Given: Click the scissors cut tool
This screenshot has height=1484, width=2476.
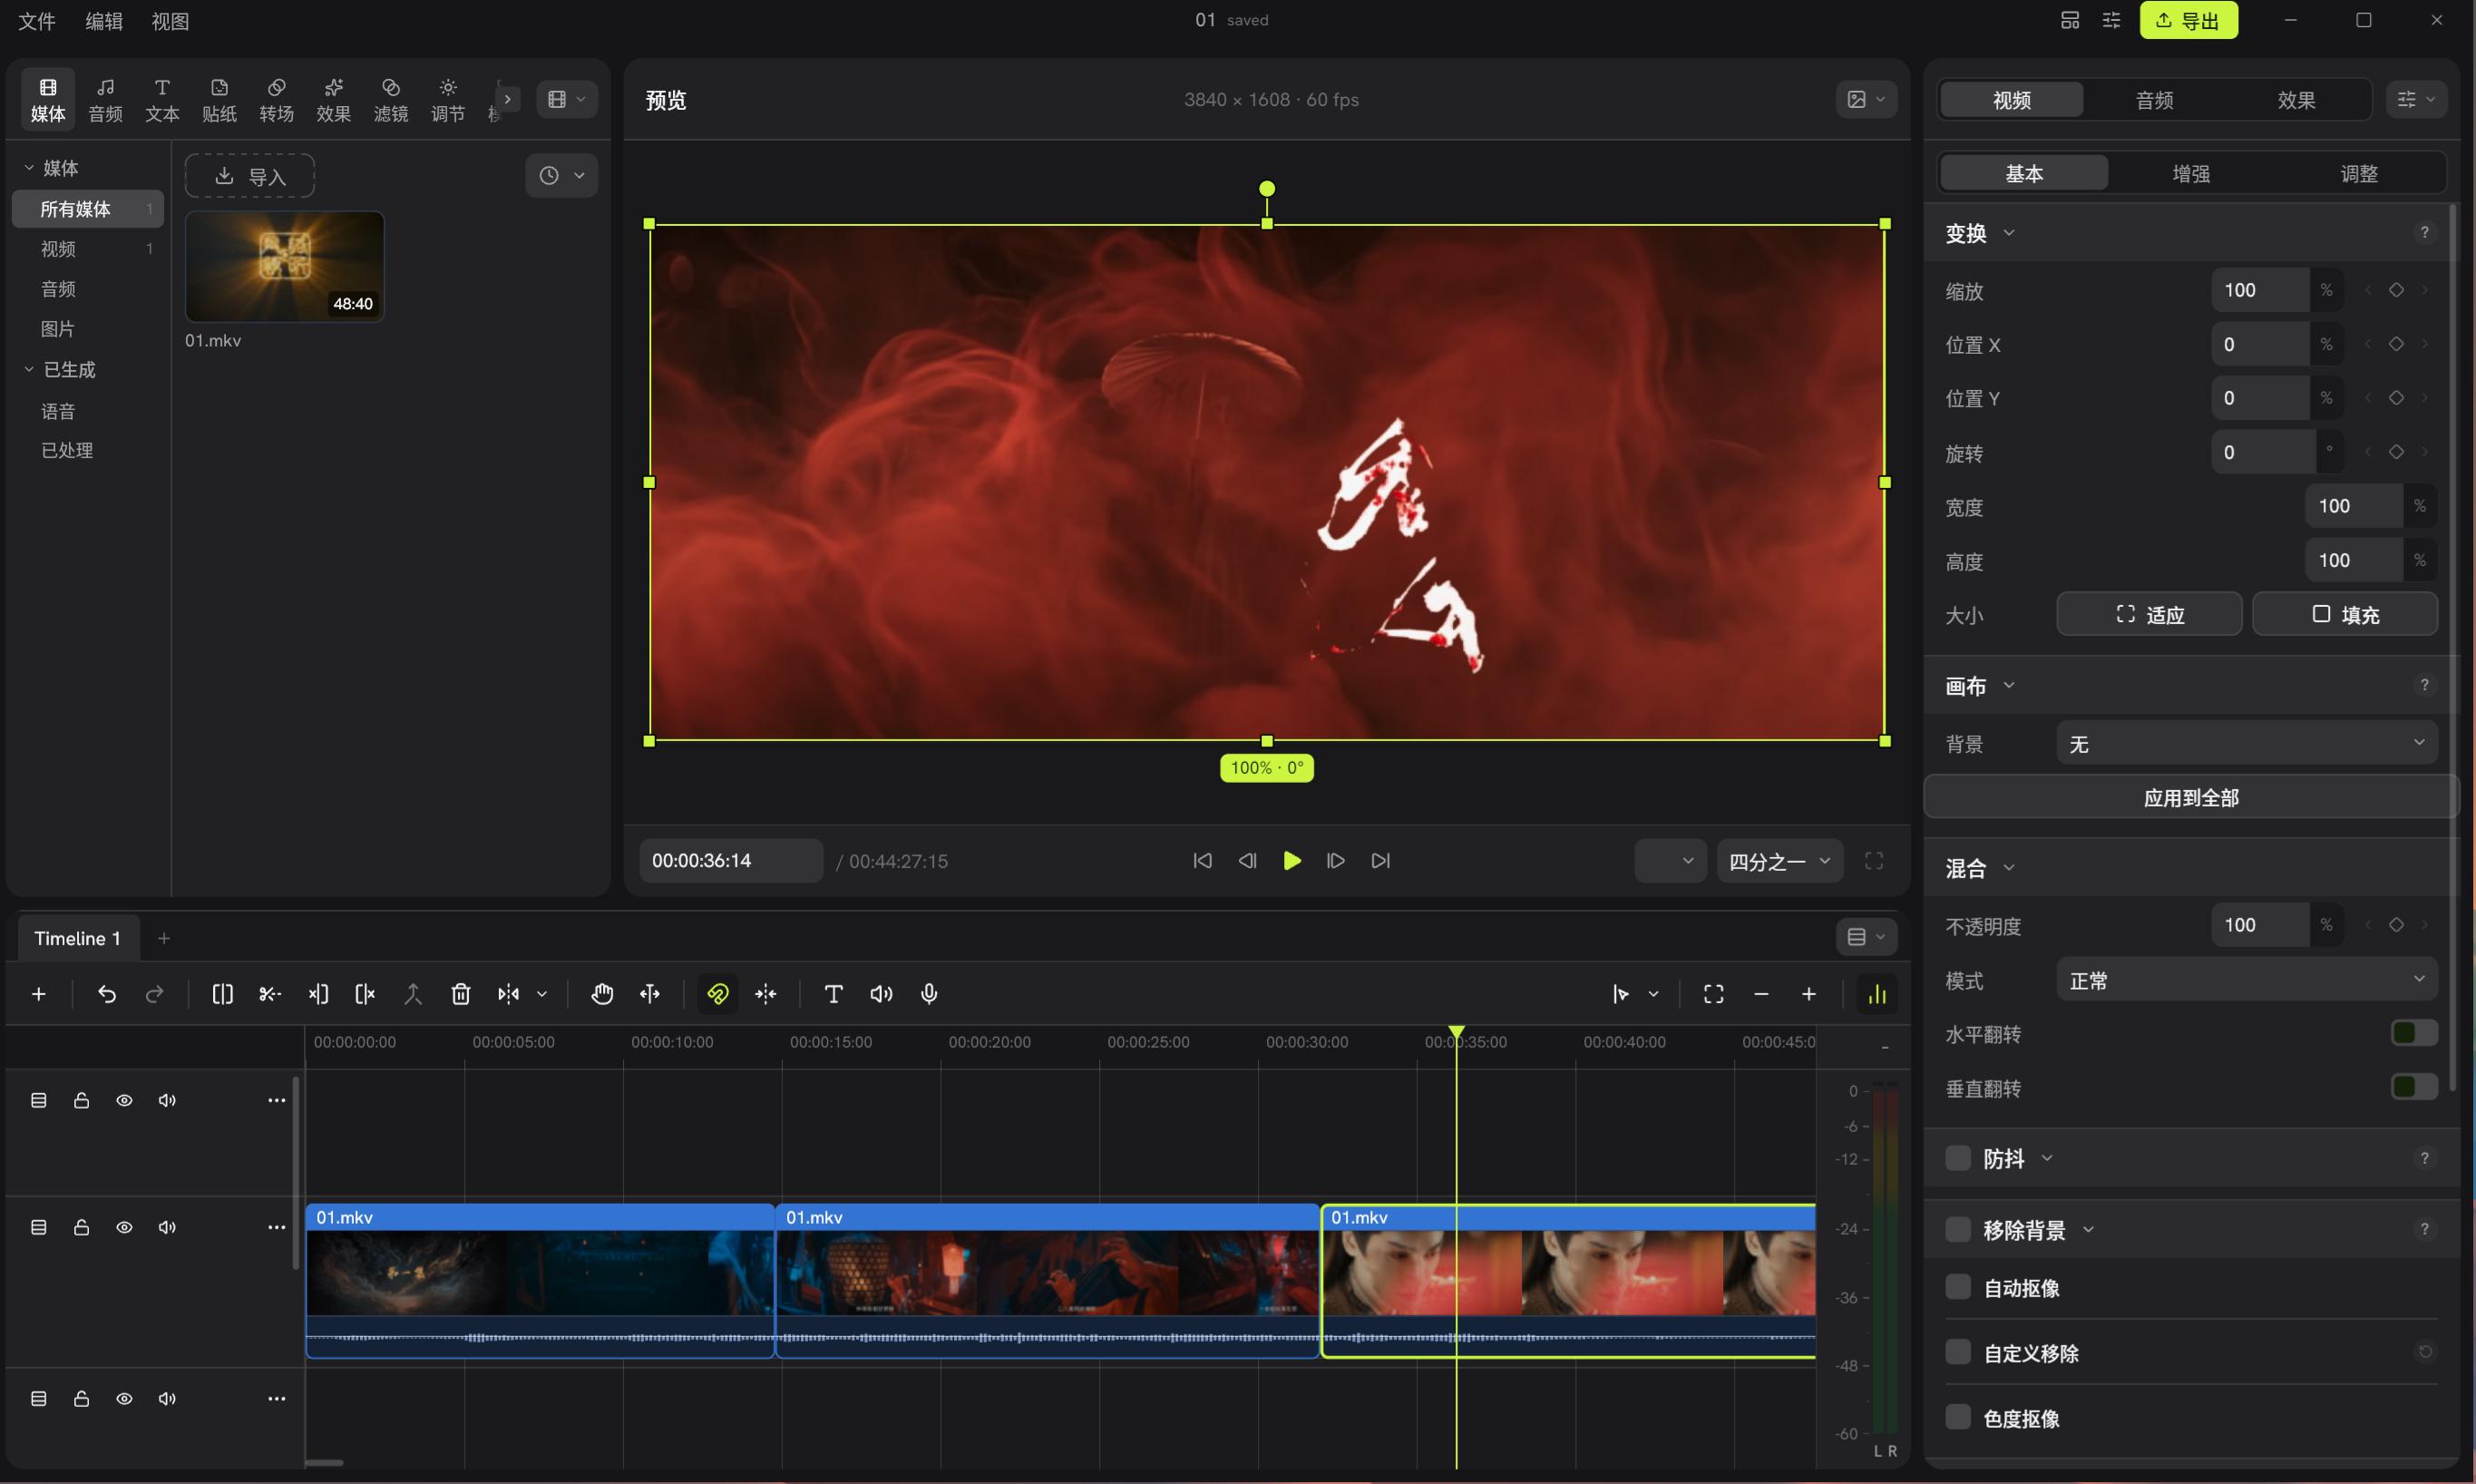Looking at the screenshot, I should pyautogui.click(x=270, y=994).
